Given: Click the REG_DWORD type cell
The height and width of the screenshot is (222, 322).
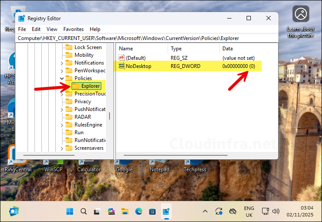Looking at the screenshot, I should coord(185,66).
